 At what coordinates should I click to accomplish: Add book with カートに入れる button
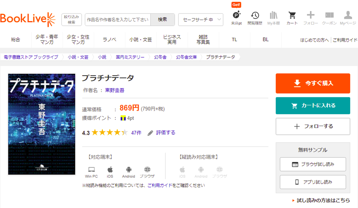(x=313, y=106)
